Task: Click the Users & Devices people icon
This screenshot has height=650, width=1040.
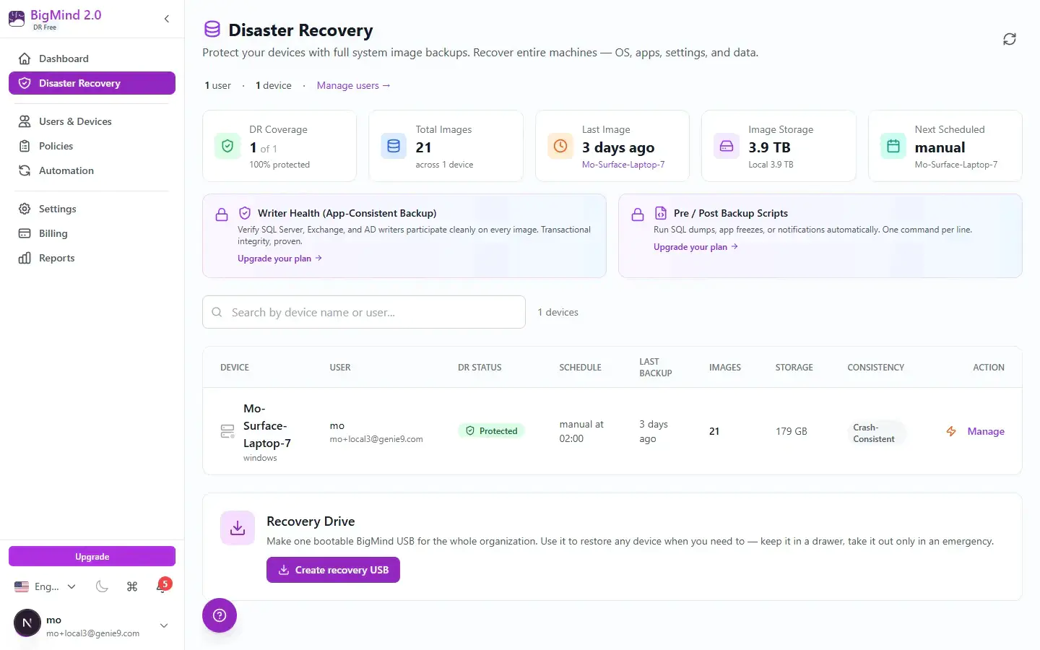Action: tap(25, 121)
